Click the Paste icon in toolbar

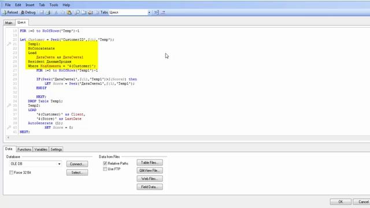69,12
